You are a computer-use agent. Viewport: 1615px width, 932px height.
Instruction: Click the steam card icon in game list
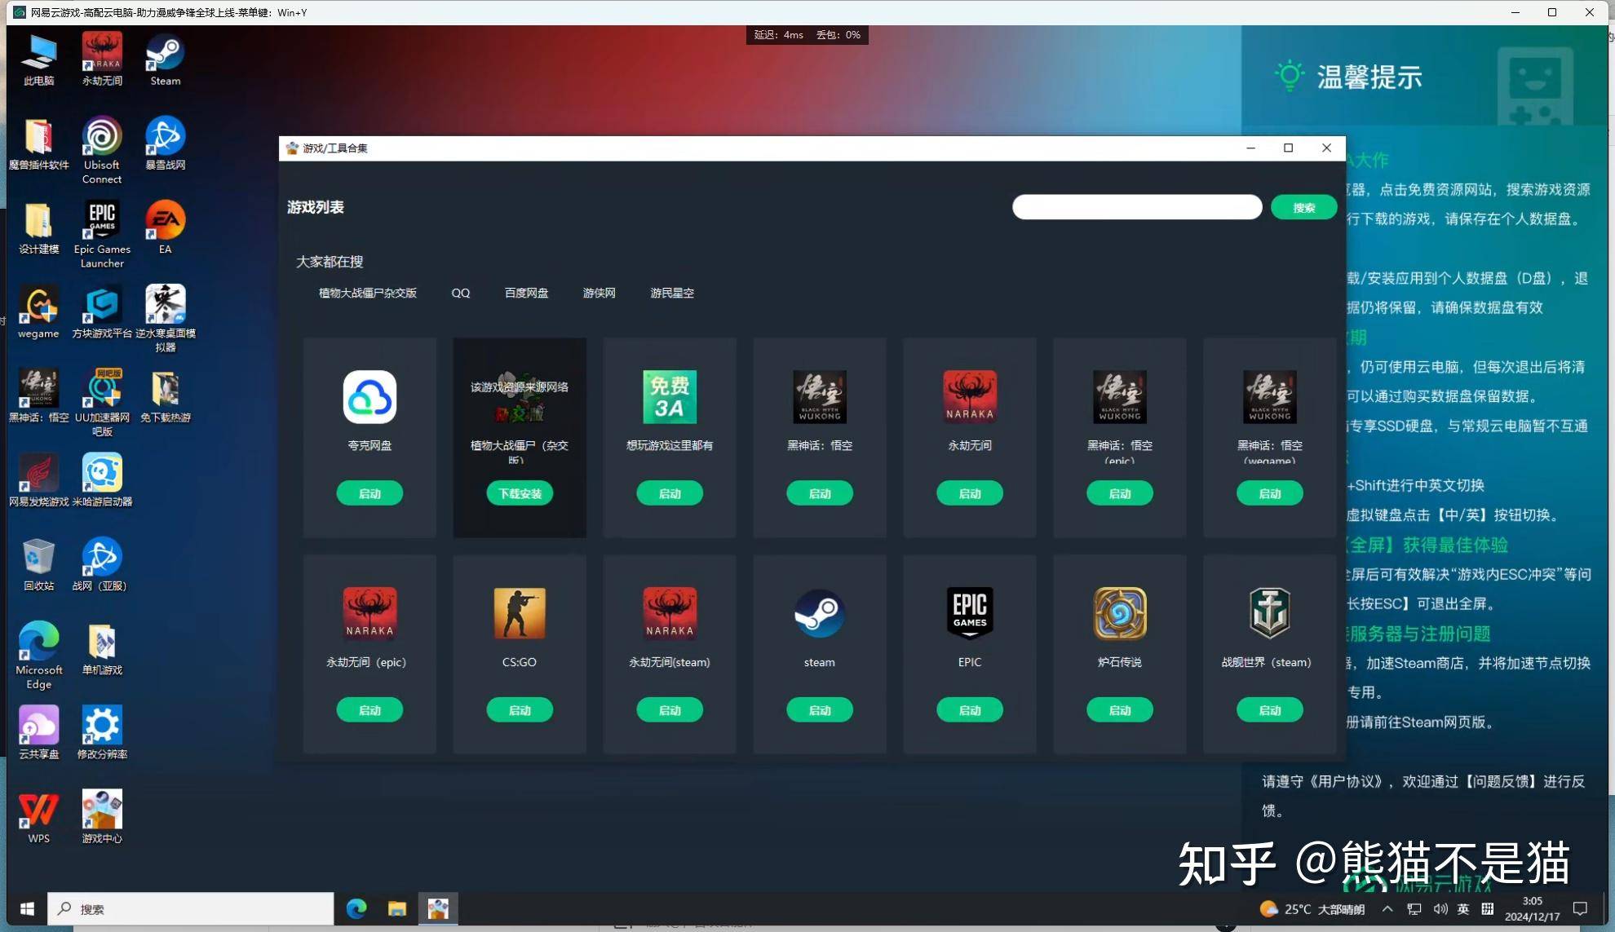819,614
